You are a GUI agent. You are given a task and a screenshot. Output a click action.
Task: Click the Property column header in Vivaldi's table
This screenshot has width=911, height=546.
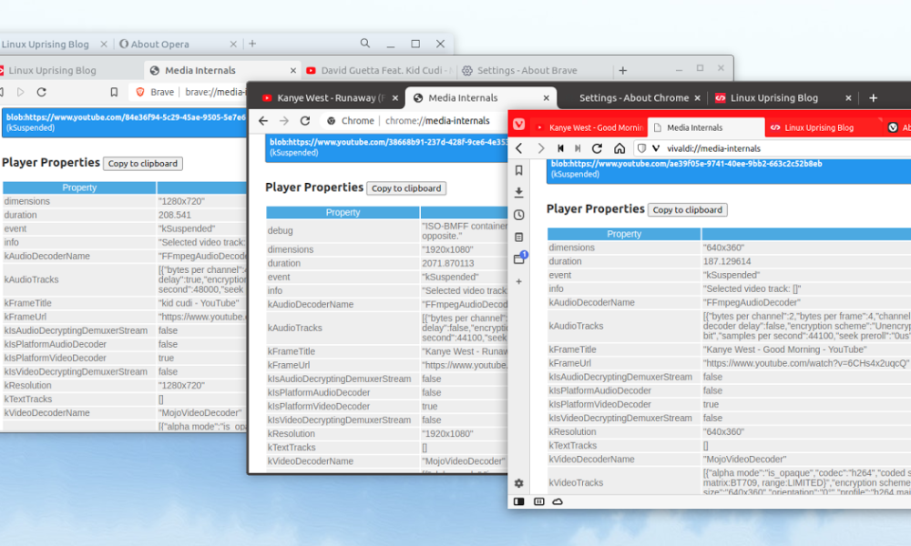tap(624, 234)
